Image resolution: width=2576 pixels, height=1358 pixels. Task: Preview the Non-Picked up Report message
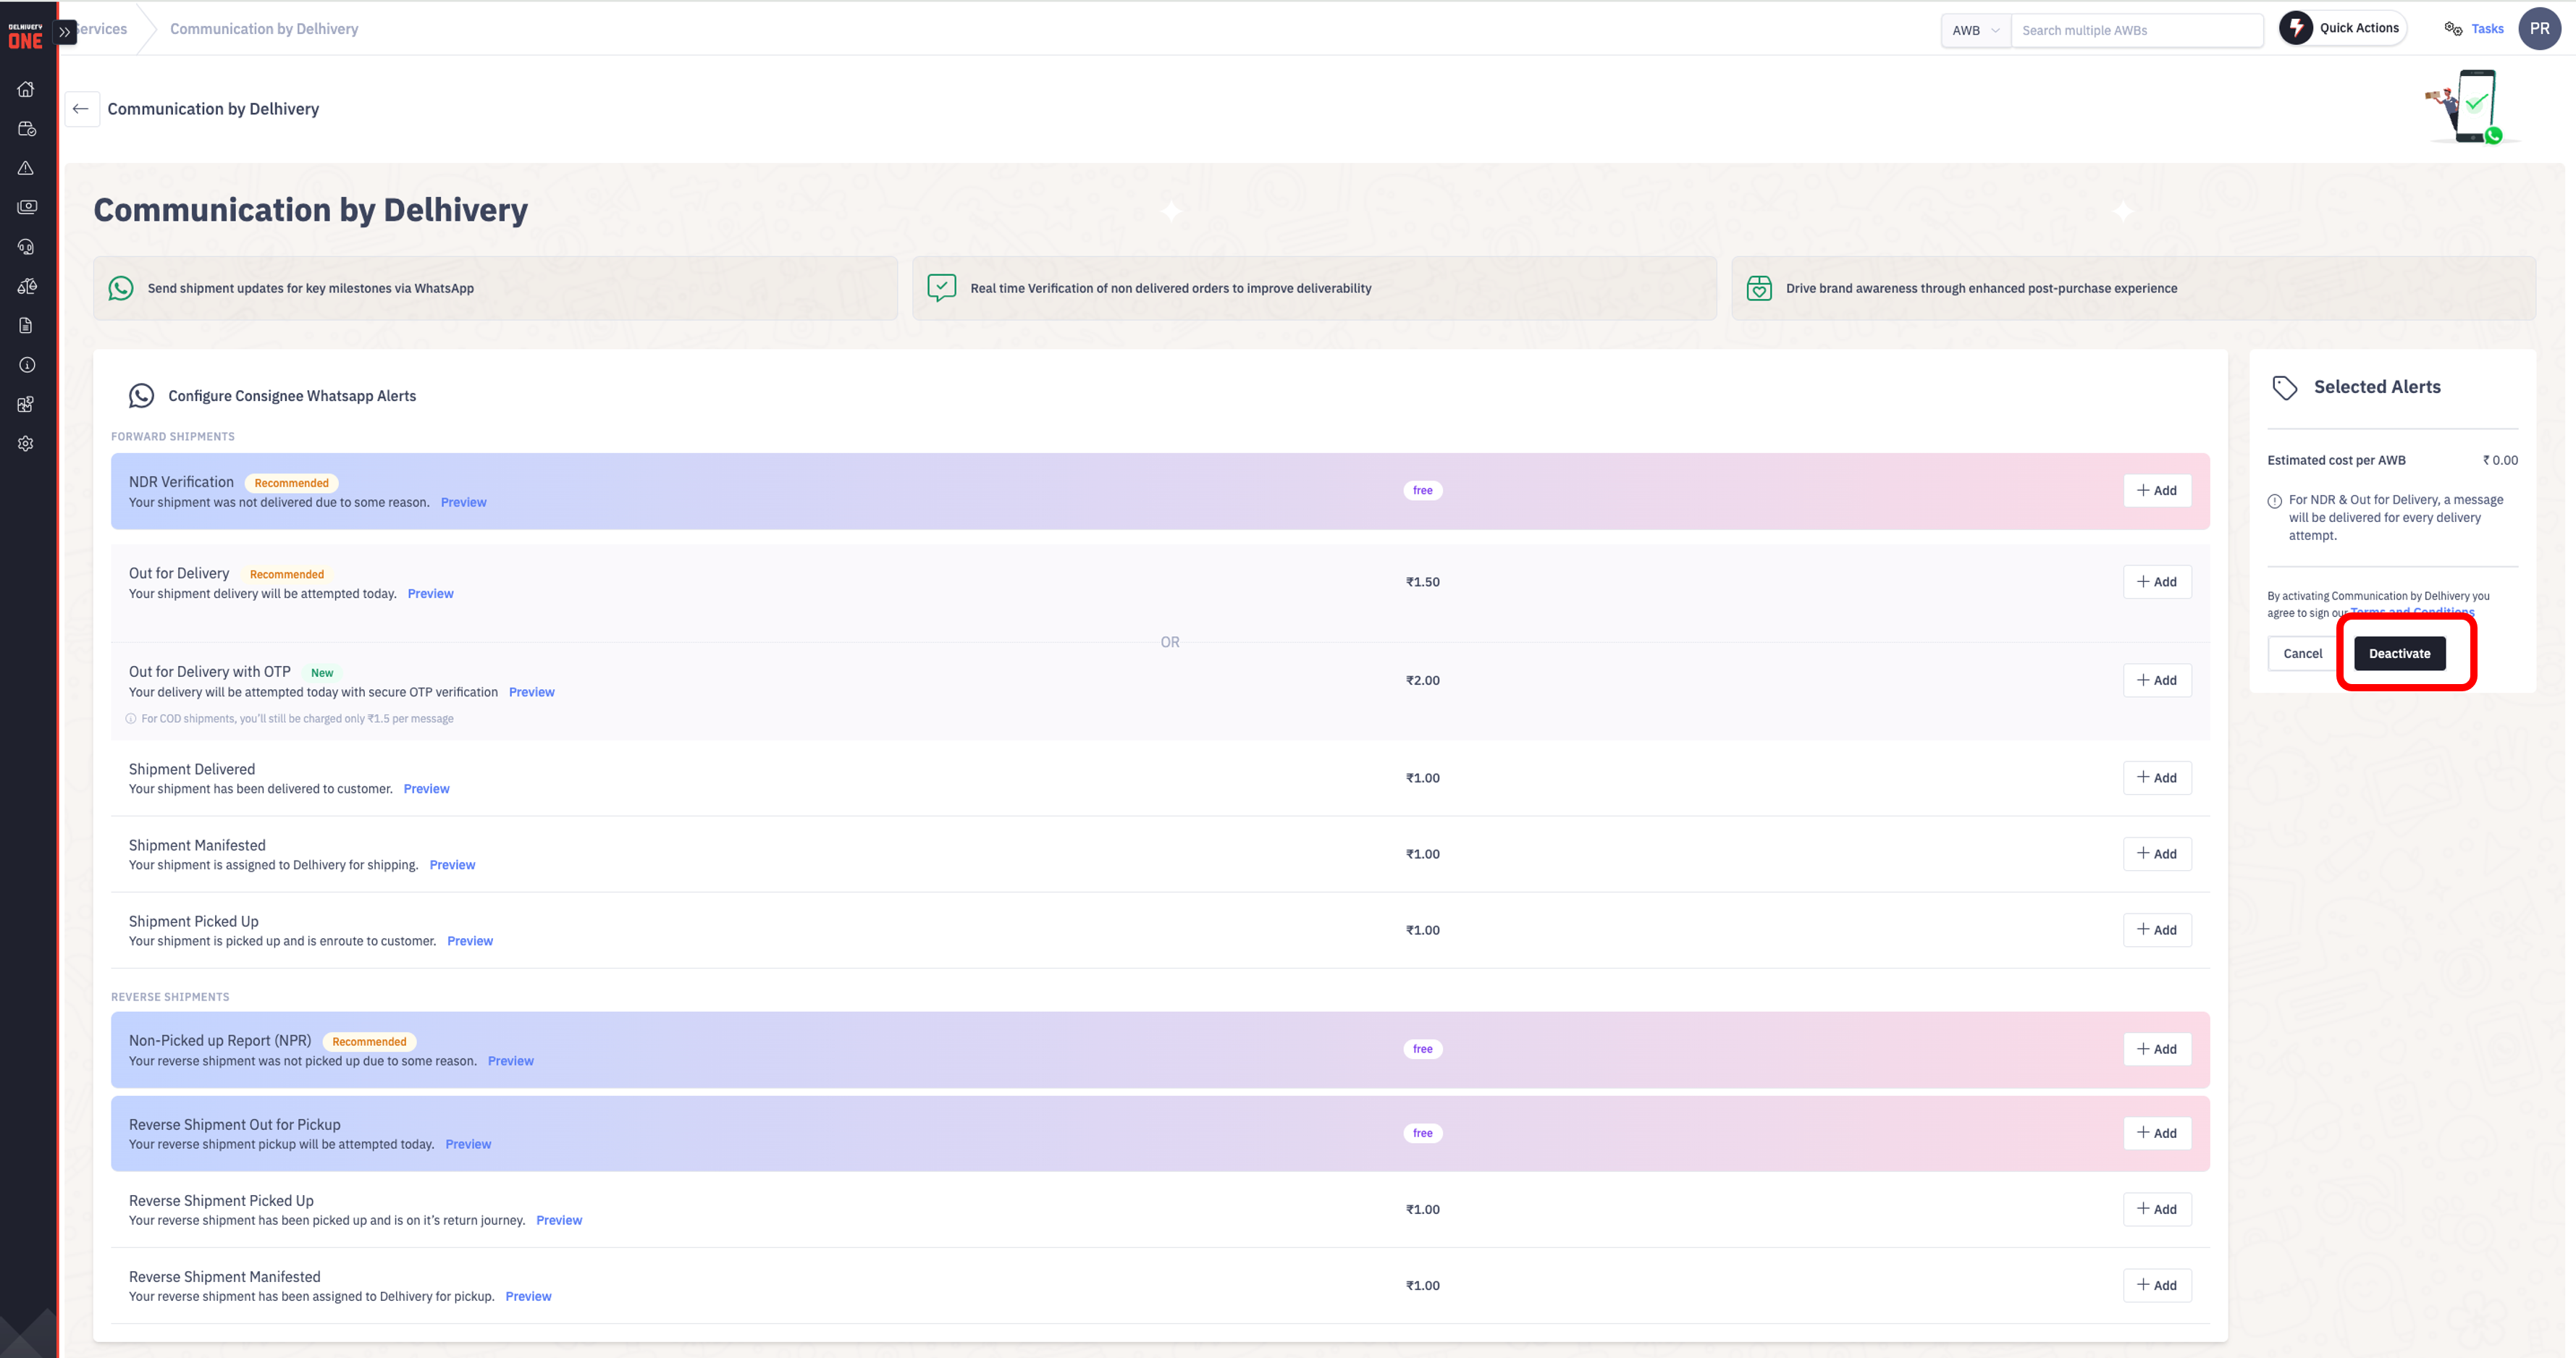coord(510,1061)
